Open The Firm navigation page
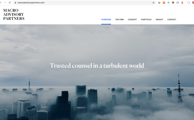 119,19
